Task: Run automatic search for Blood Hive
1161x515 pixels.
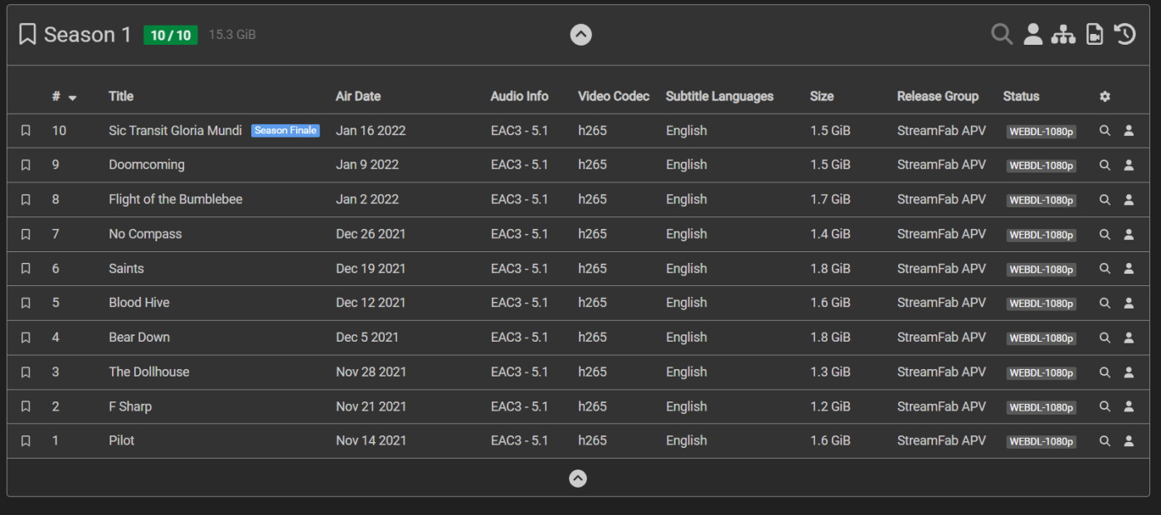Action: point(1105,304)
